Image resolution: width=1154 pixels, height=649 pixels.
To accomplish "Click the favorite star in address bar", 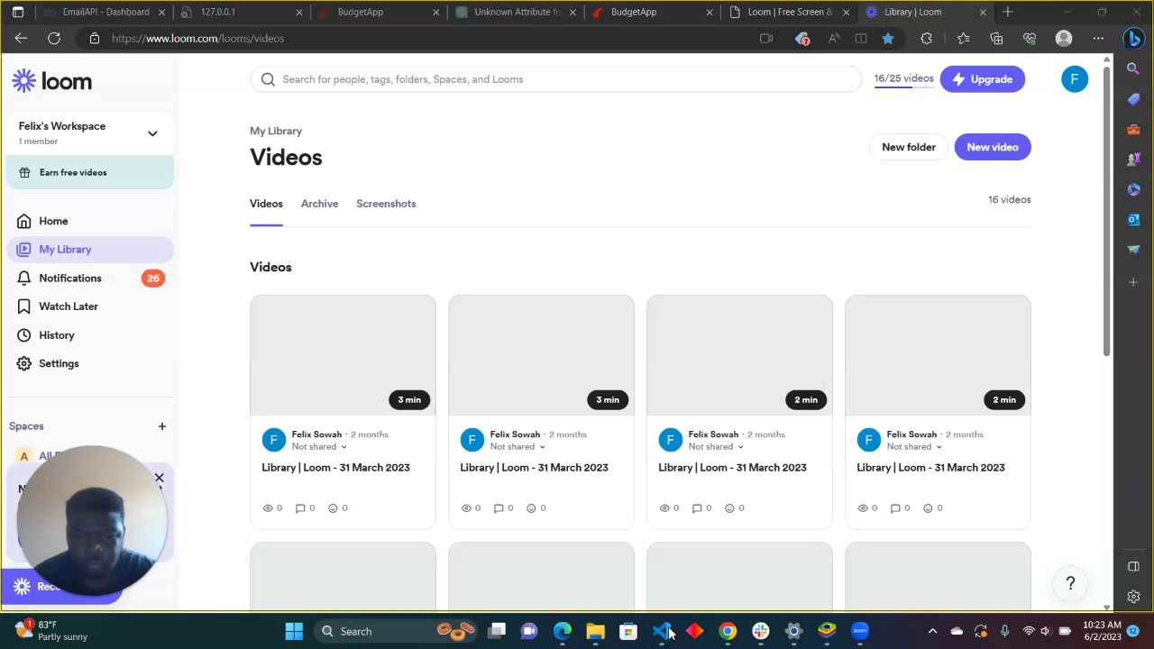I will 888,39.
